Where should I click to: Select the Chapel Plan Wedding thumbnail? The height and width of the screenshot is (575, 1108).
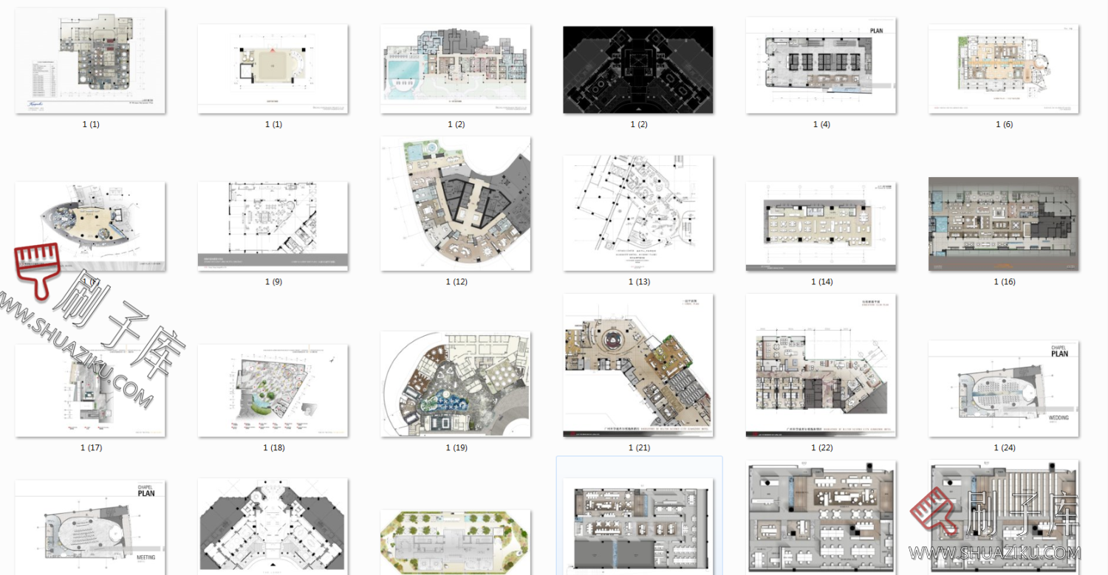[x=1003, y=389]
